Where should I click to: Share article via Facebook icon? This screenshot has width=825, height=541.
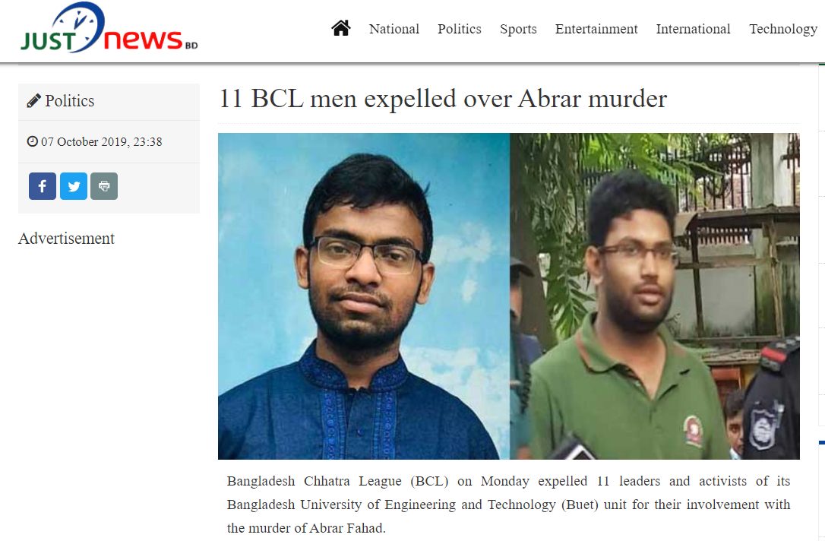coord(43,185)
